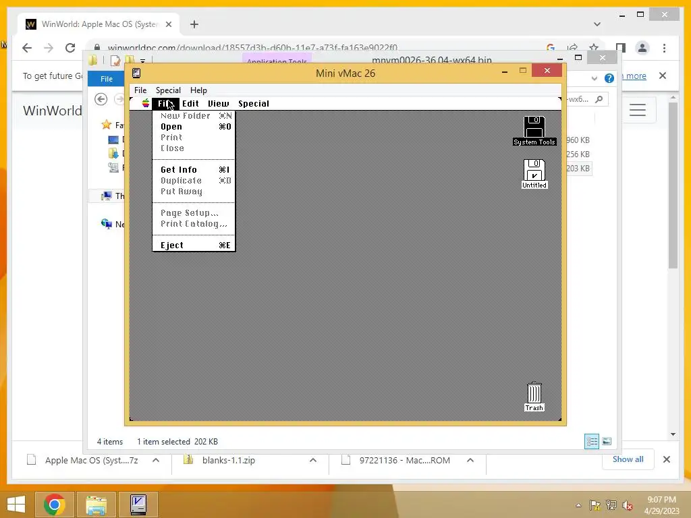
Task: Expand options for Apple Mac OS 7z download
Action: (x=156, y=460)
